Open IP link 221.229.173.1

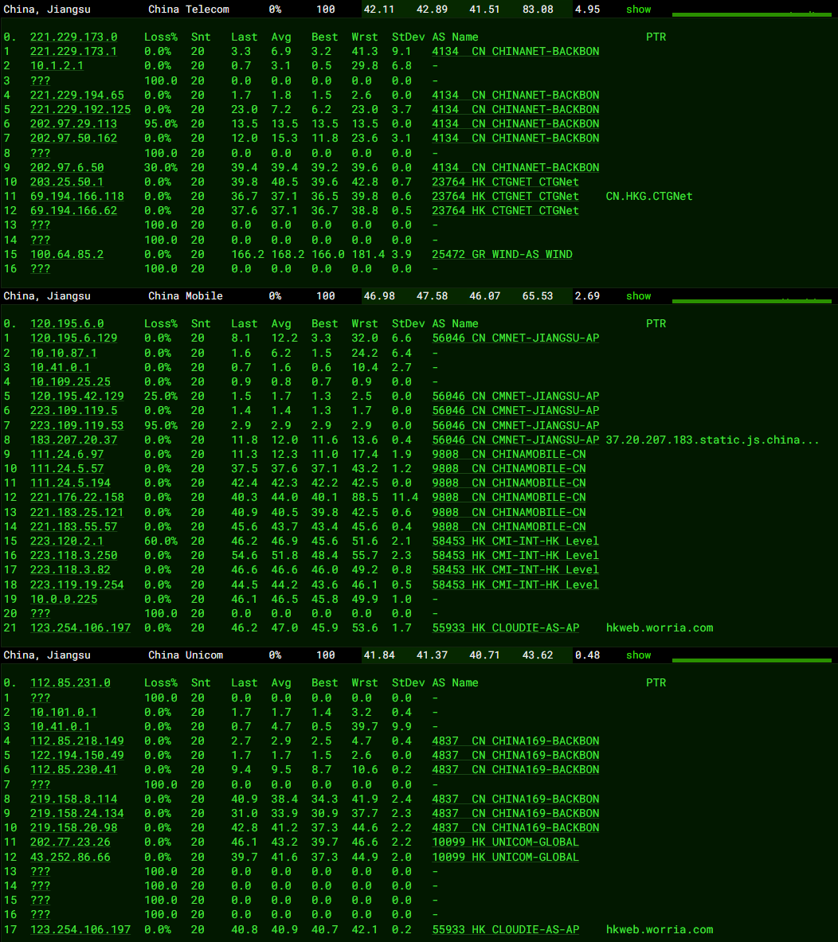tap(73, 52)
